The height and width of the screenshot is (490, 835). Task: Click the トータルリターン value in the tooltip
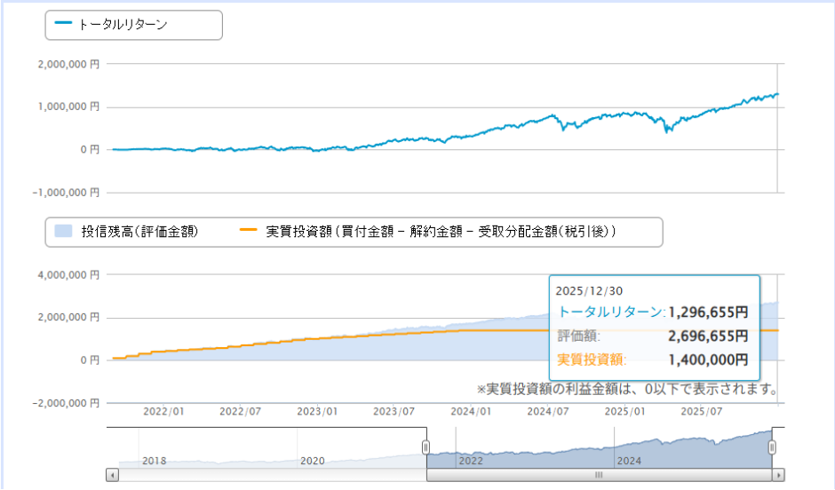708,312
